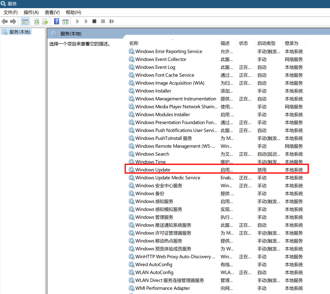Click gear icon beside Windows Event Collector
330x294 pixels.
point(132,59)
